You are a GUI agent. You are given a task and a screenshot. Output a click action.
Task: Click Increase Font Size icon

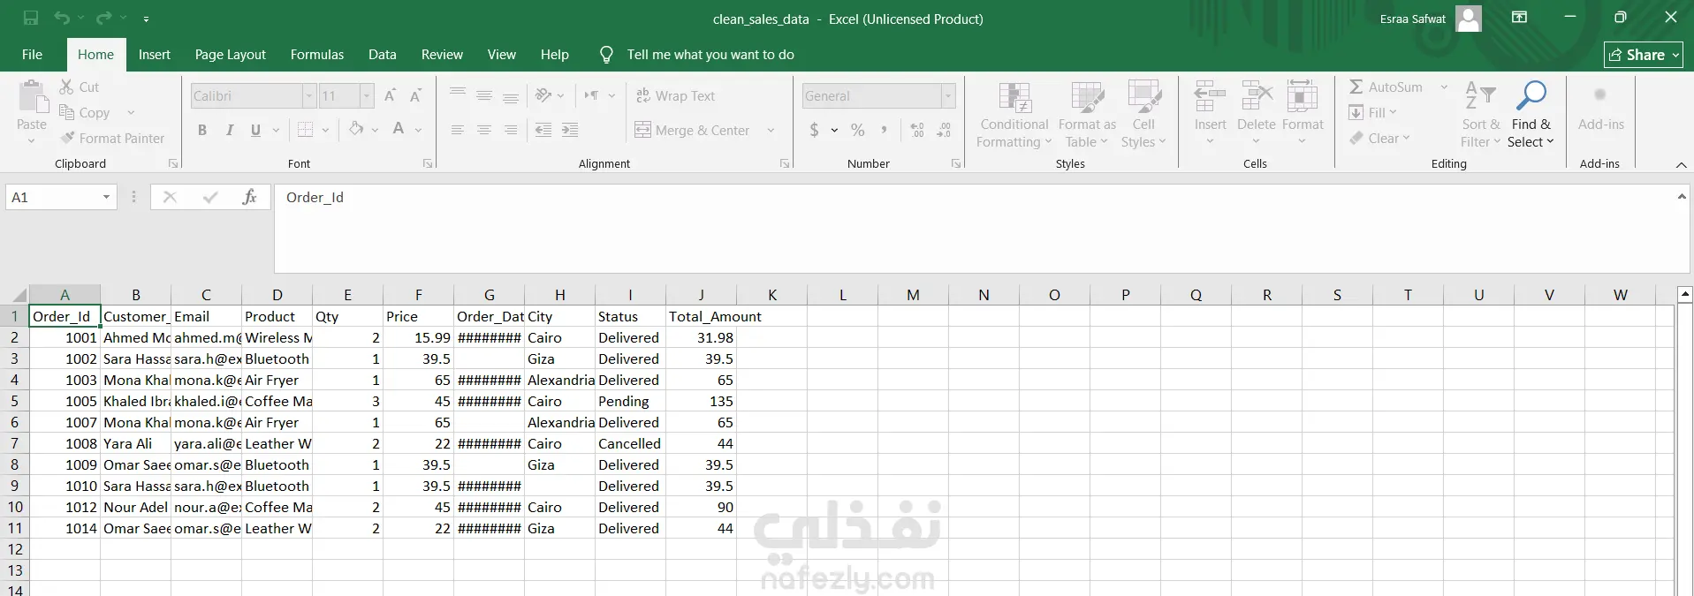tap(390, 95)
